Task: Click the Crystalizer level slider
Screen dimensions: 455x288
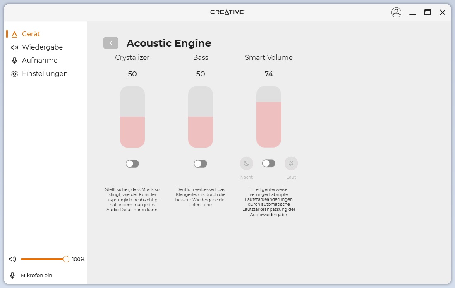Action: tap(132, 117)
